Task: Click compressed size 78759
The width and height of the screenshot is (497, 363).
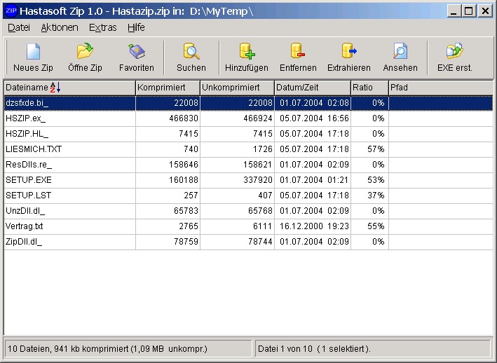Action: coord(186,242)
